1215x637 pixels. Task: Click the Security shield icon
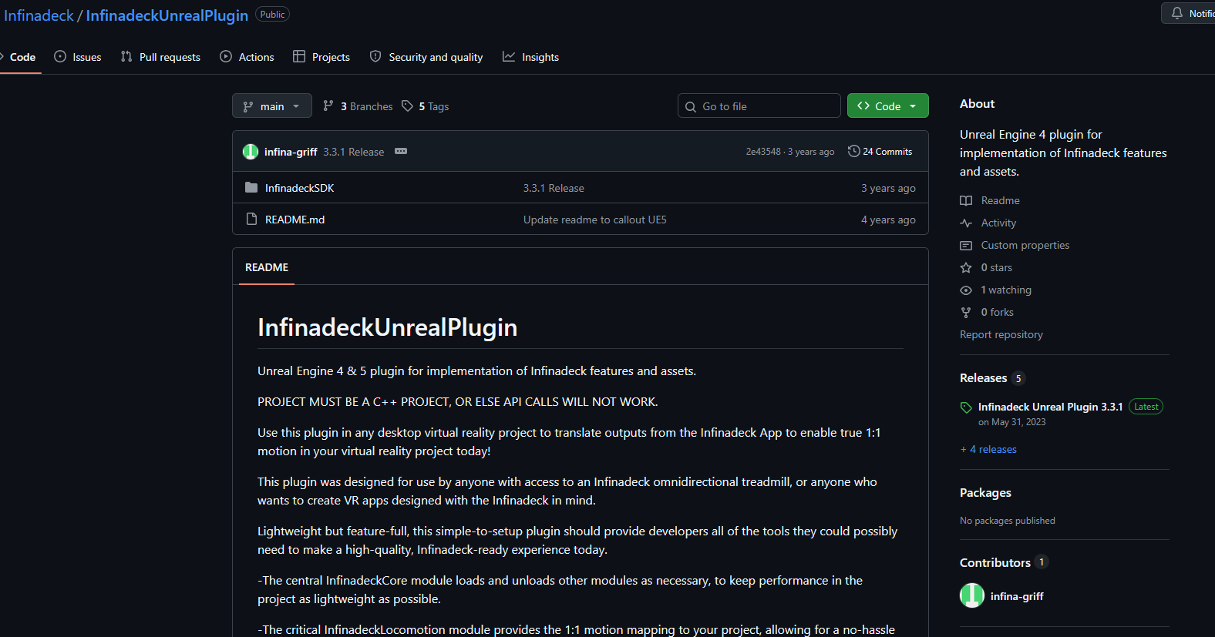click(375, 56)
